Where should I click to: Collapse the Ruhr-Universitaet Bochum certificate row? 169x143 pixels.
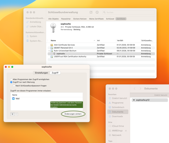49,51
